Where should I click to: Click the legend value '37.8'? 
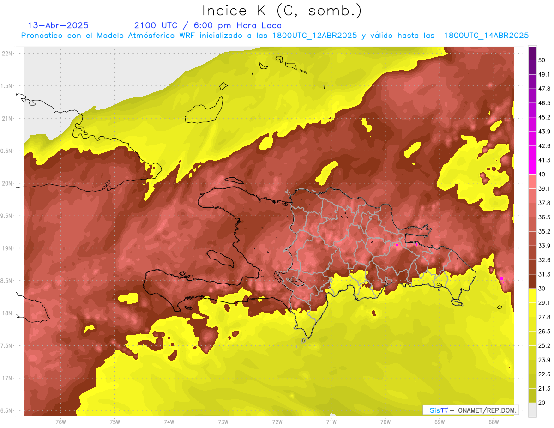click(544, 203)
